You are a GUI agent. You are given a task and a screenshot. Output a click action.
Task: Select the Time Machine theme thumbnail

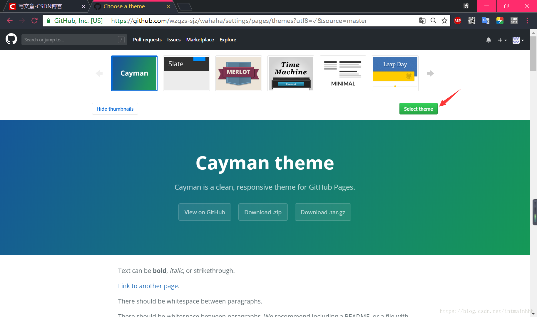click(291, 73)
